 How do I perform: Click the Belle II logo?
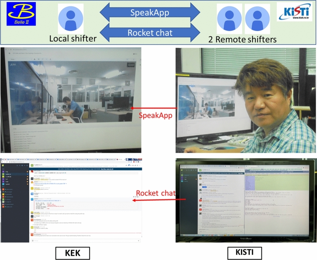click(x=21, y=14)
